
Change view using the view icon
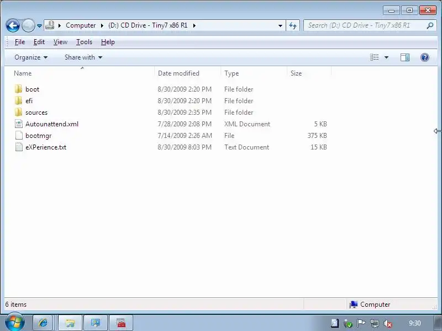(375, 57)
